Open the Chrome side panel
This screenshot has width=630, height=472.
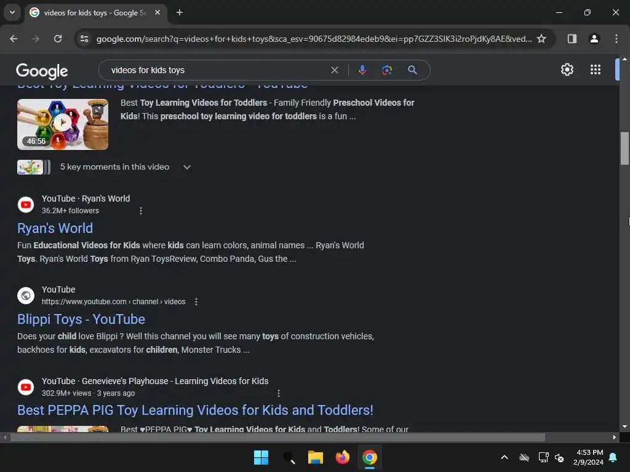[x=572, y=39]
